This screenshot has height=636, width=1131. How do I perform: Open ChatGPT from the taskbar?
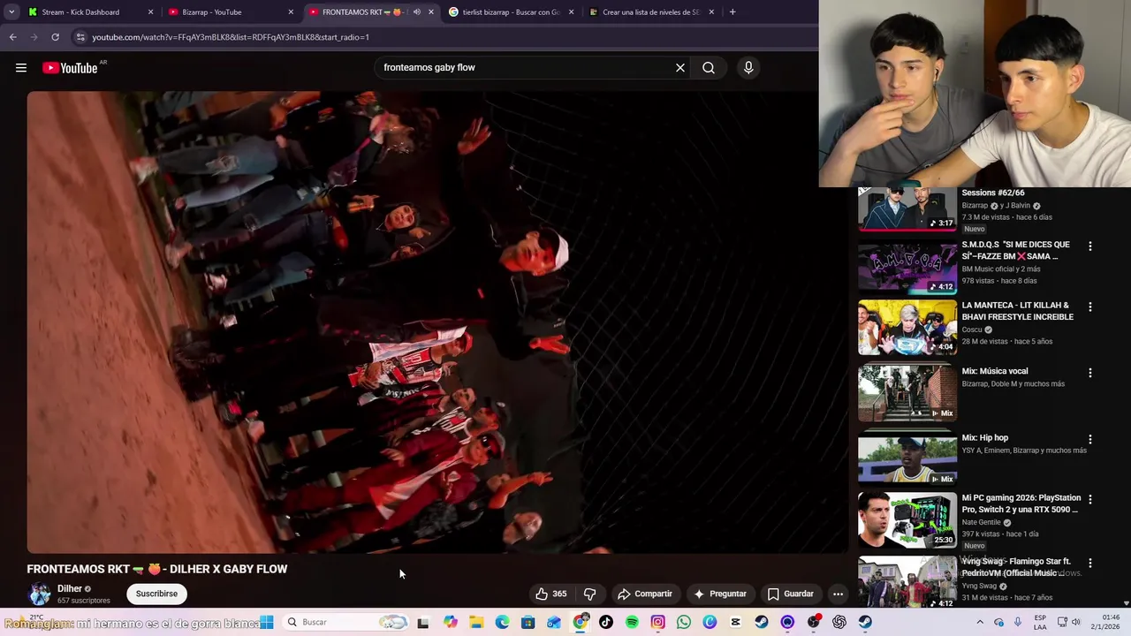839,622
